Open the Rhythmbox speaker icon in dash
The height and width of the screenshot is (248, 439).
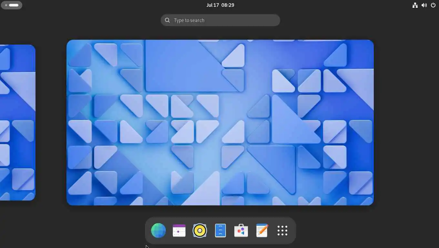click(x=200, y=231)
